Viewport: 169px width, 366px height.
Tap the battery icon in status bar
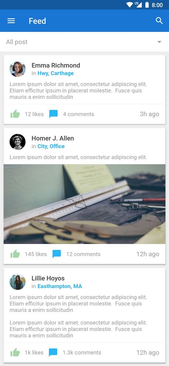click(147, 5)
